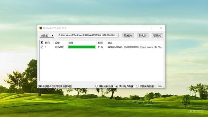Click the 刷机 (Flash) button

(143, 35)
